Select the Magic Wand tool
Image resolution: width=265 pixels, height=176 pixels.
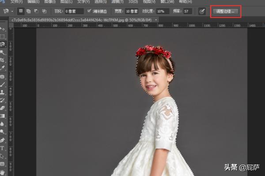pos(3,52)
